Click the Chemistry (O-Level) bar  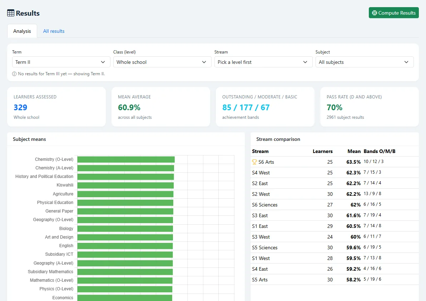pos(126,159)
